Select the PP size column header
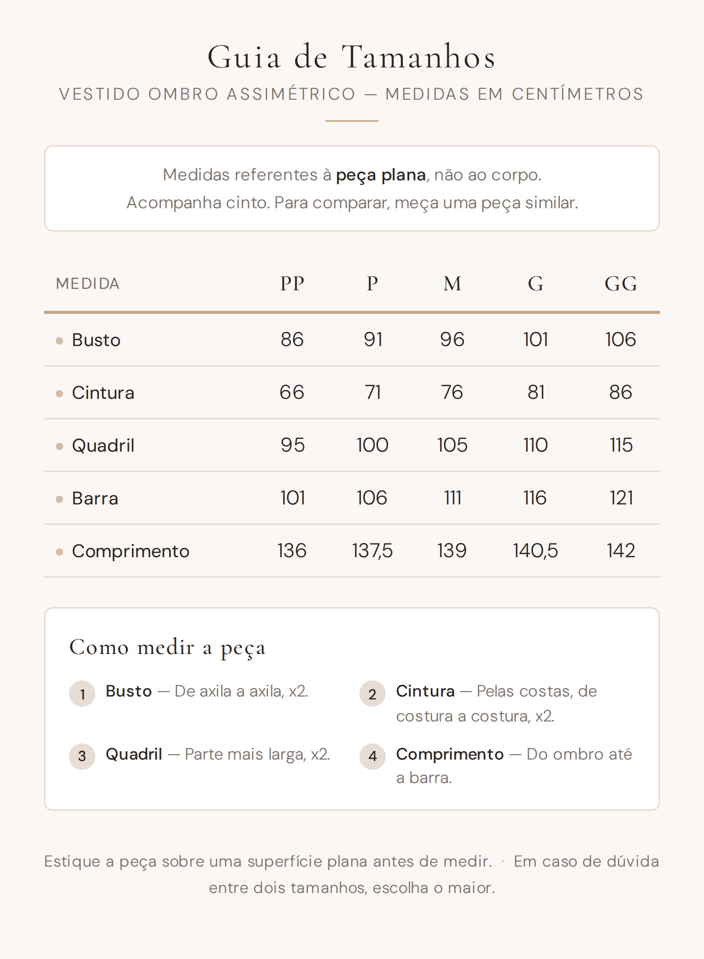 click(x=292, y=283)
